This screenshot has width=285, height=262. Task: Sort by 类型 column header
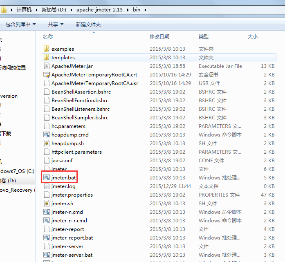click(x=203, y=37)
